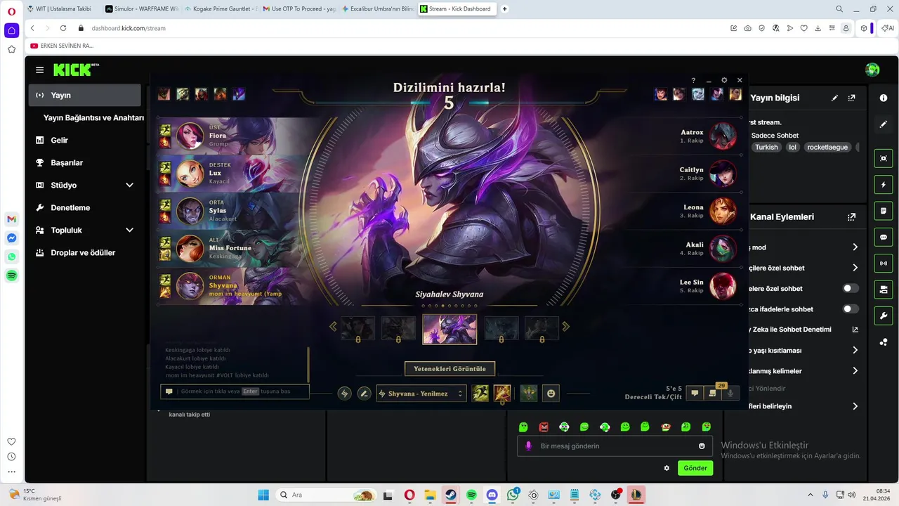Viewport: 899px width, 506px height.
Task: Open Kick chat settings gear
Action: pyautogui.click(x=667, y=468)
